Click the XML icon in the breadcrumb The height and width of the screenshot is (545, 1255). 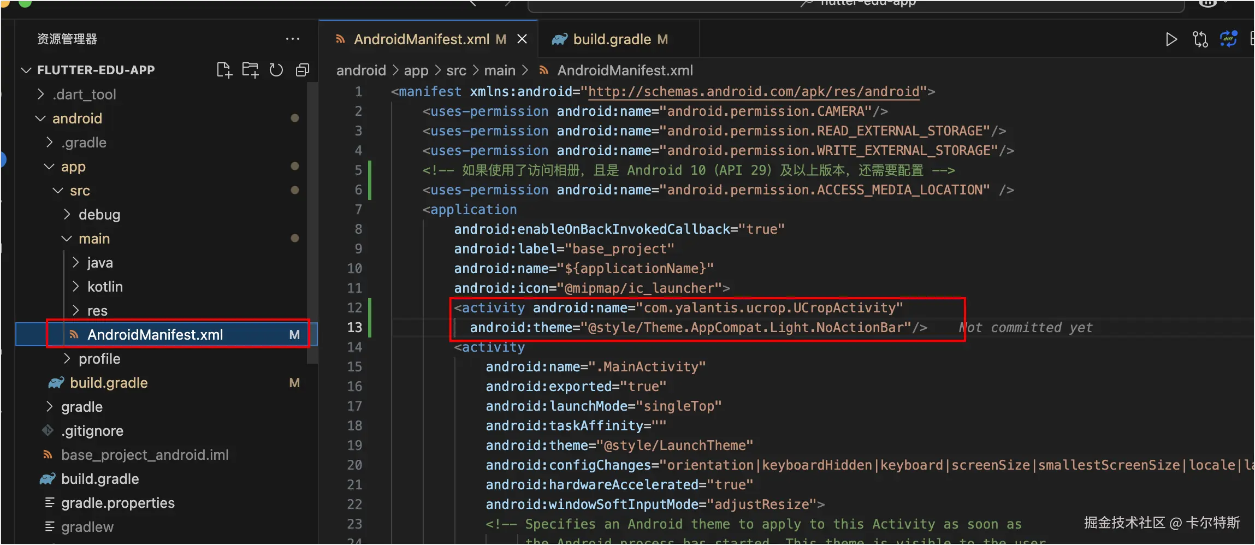pos(543,70)
